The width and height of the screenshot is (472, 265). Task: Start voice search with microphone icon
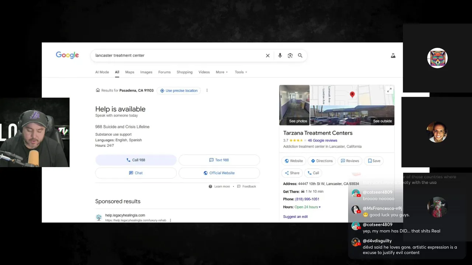(280, 56)
